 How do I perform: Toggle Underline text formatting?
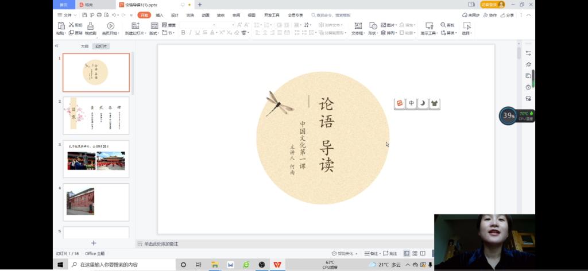point(198,33)
